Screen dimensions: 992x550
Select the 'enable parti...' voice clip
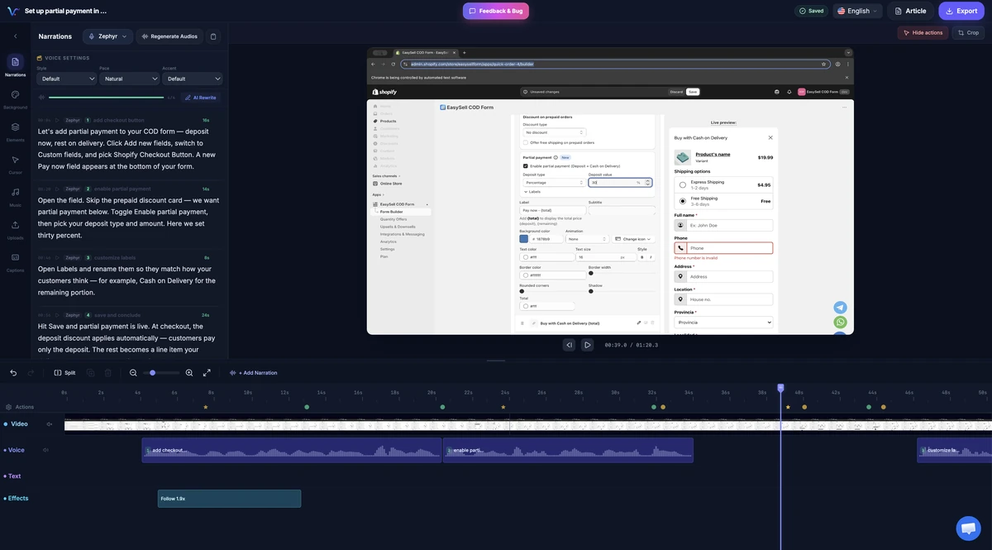(x=568, y=450)
